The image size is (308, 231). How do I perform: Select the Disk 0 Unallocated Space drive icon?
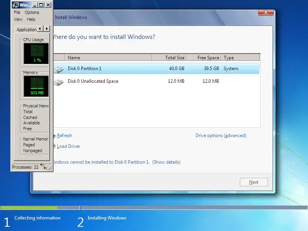pyautogui.click(x=59, y=82)
